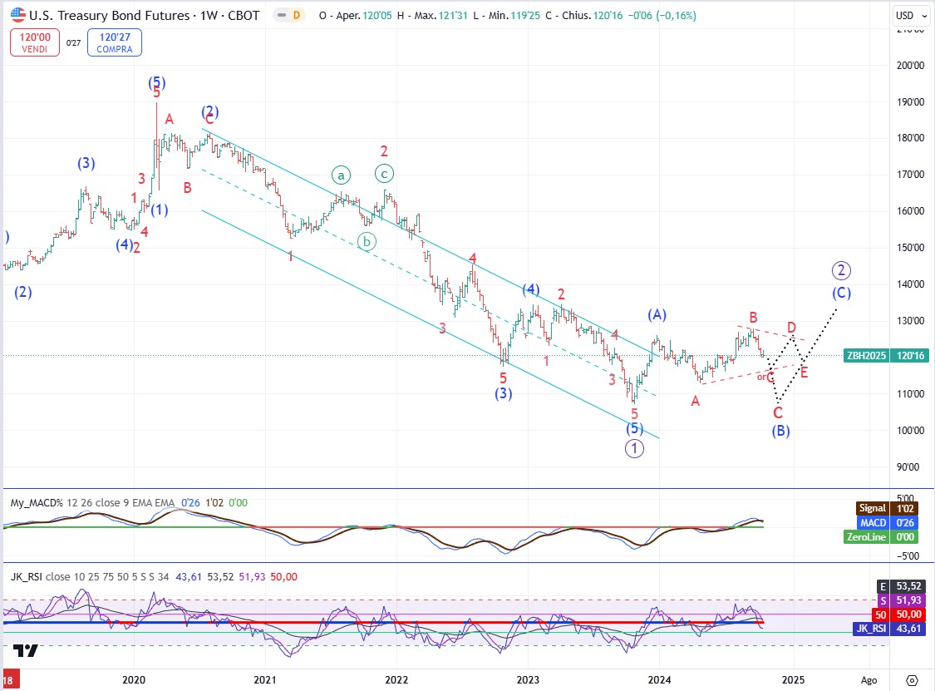The width and height of the screenshot is (935, 691).
Task: Select the green circled c wave label
Action: [384, 175]
